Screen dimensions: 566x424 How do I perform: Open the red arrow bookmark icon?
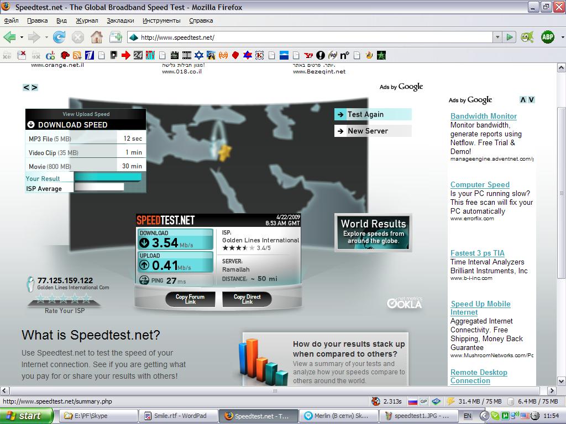coord(125,55)
